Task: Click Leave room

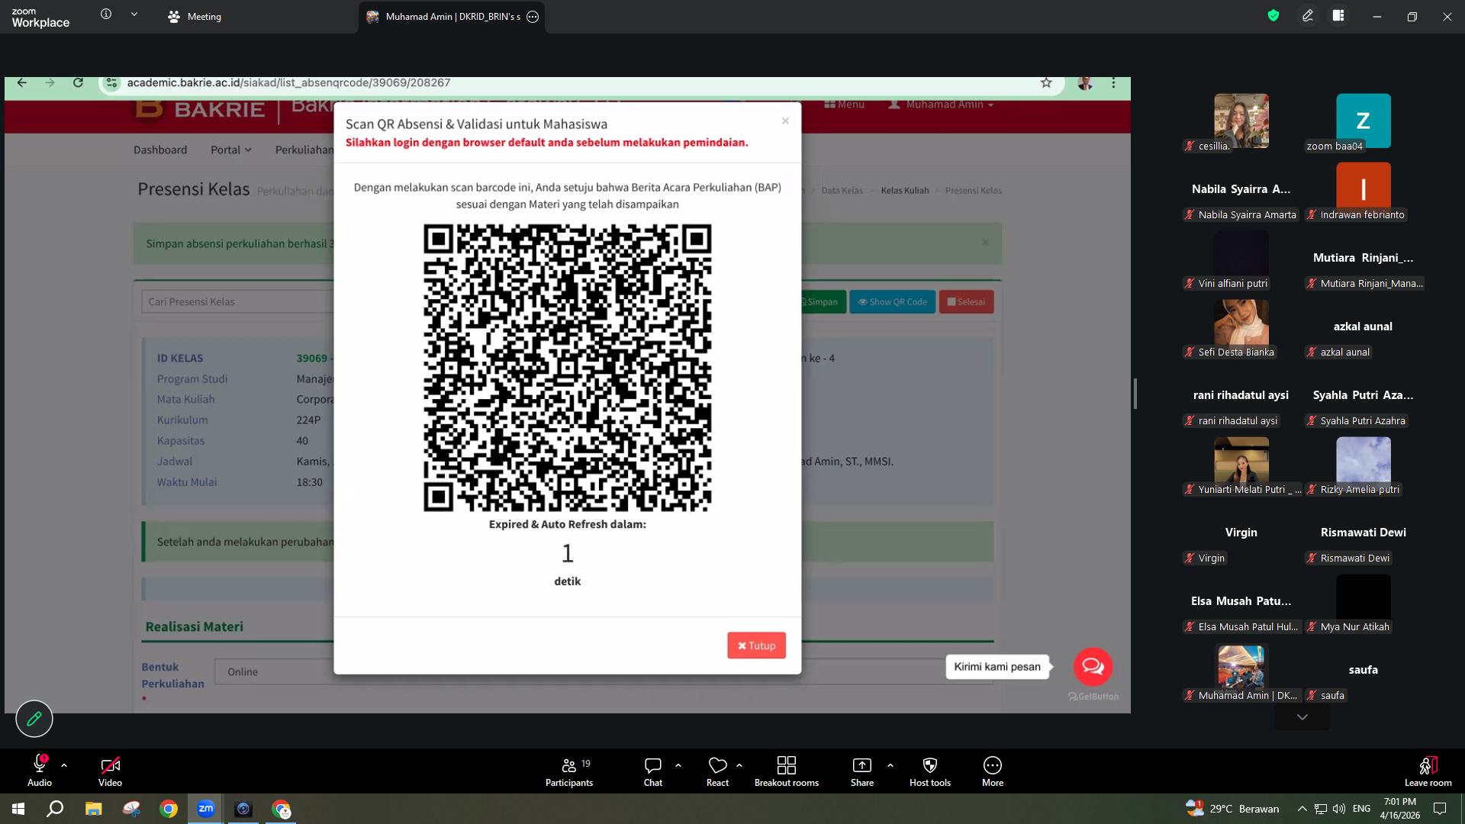Action: (1428, 771)
